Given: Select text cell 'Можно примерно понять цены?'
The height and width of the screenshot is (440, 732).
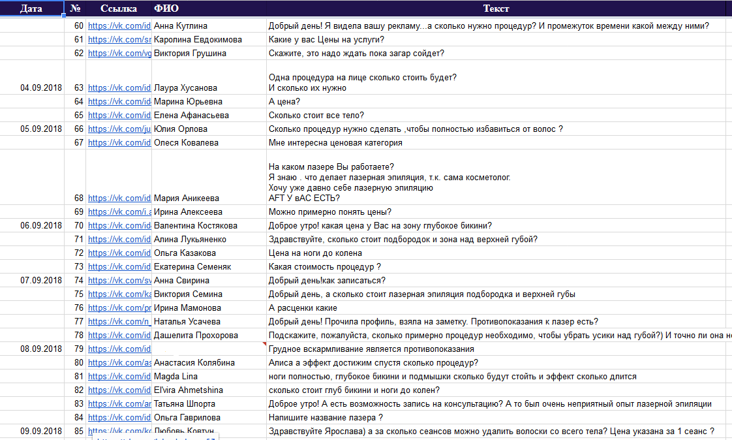Looking at the screenshot, I should (496, 212).
